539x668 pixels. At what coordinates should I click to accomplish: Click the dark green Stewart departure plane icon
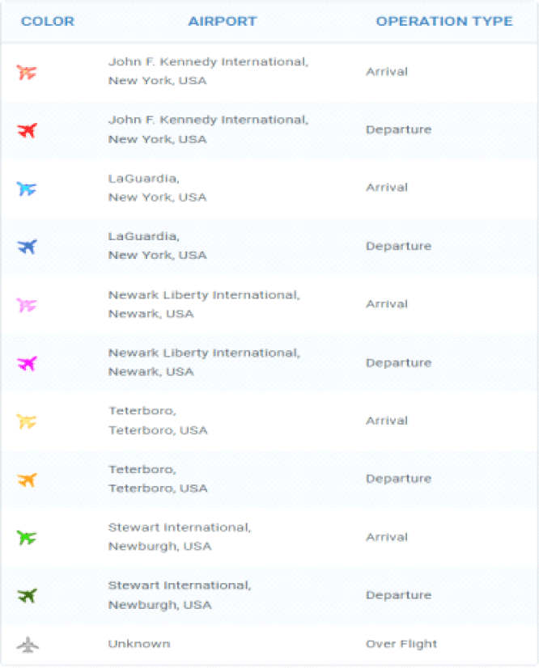[27, 595]
